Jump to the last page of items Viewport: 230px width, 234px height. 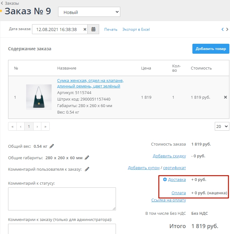[x=45, y=126]
